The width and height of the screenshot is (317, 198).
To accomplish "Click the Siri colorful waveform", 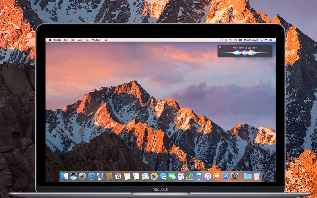I will pyautogui.click(x=245, y=52).
